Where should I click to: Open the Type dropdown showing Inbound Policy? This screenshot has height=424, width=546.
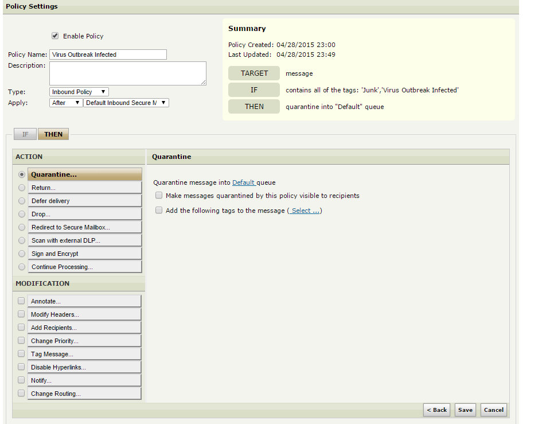(79, 92)
